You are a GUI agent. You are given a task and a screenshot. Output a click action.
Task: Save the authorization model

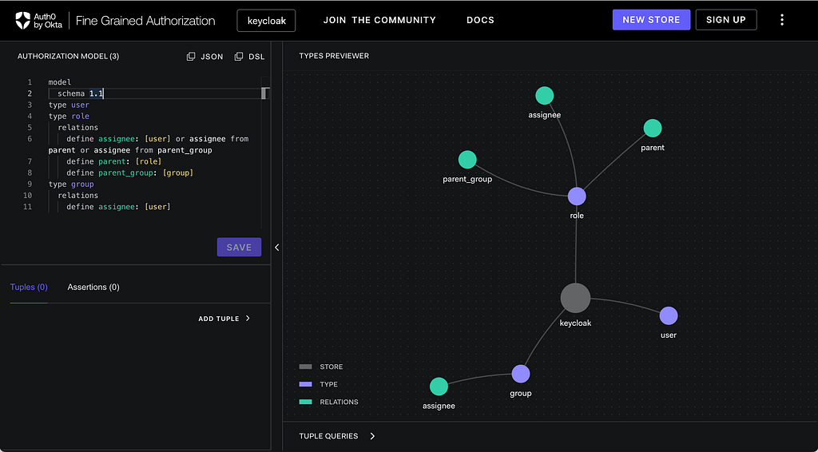pos(239,247)
